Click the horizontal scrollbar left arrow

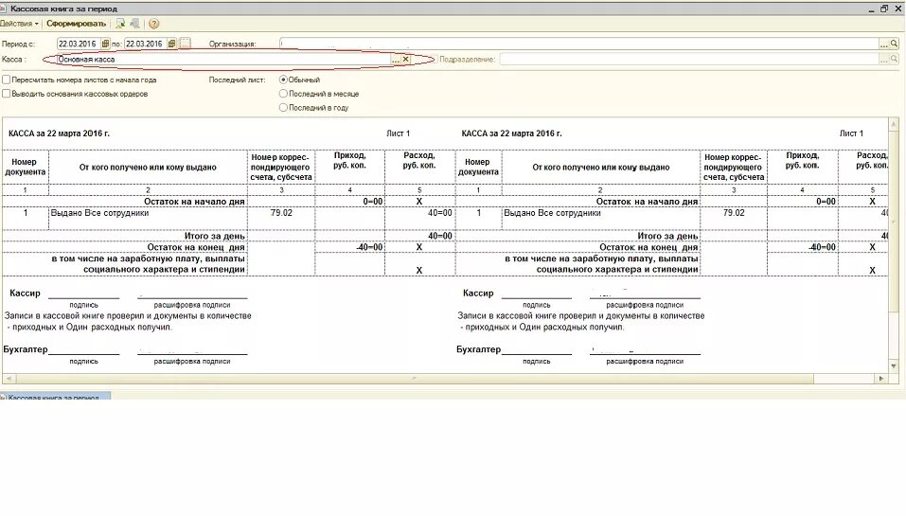[x=9, y=379]
